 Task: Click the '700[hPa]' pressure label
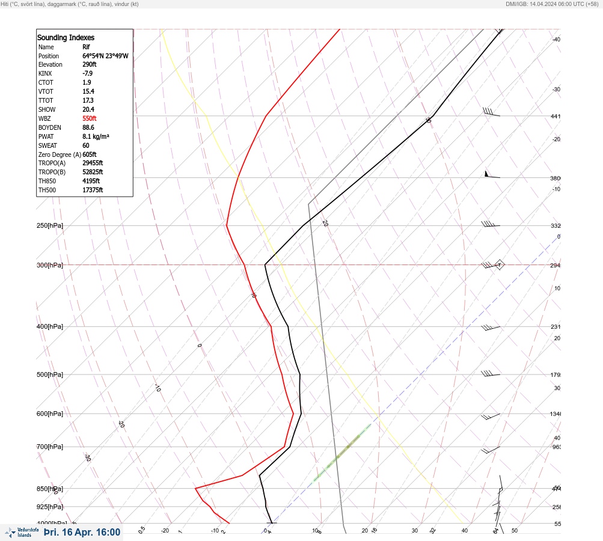coord(50,447)
